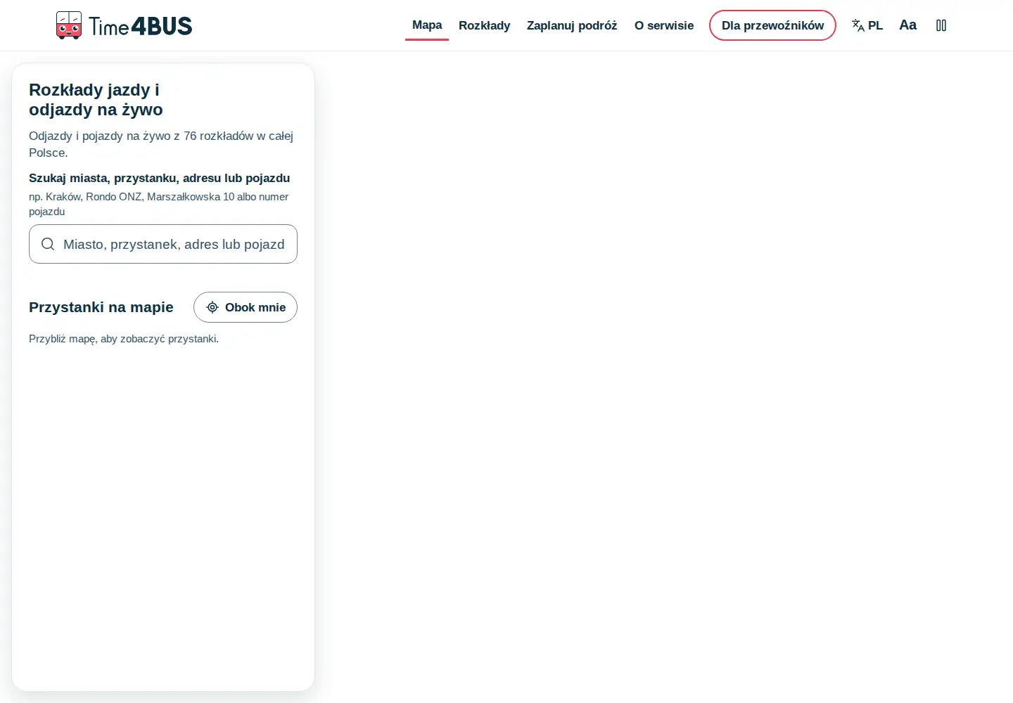Open the Aa text size settings
The image size is (1013, 703).
(x=908, y=25)
